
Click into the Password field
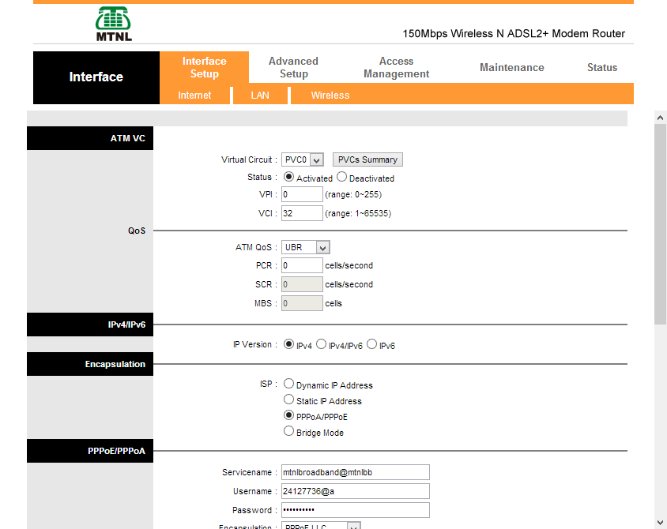pyautogui.click(x=355, y=510)
